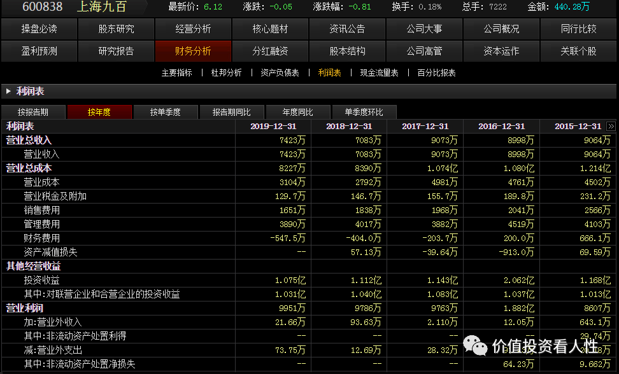This screenshot has height=374, width=619.
Task: Select the 其他经营收益 row label
Action: coord(33,267)
